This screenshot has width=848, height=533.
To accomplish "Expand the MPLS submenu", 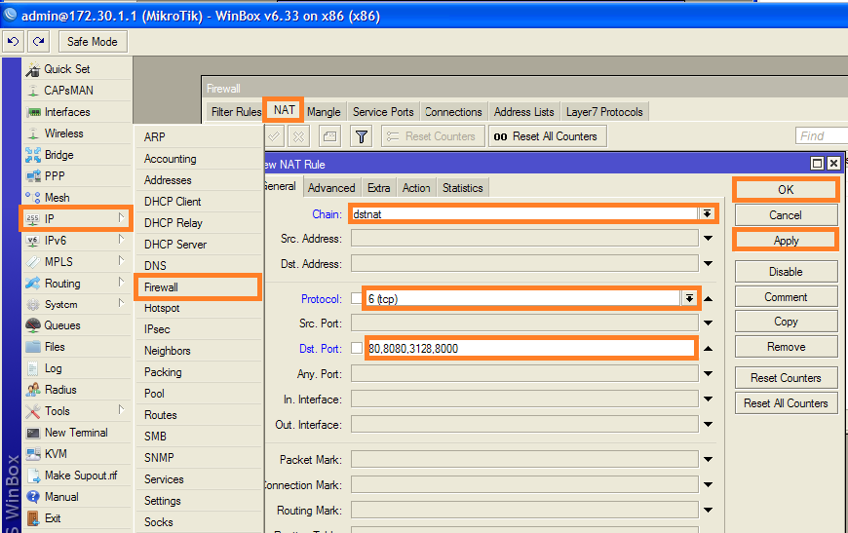I will point(121,260).
